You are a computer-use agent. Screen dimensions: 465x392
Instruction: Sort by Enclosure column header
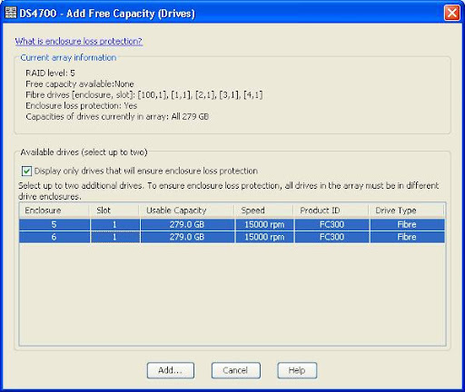(x=54, y=211)
